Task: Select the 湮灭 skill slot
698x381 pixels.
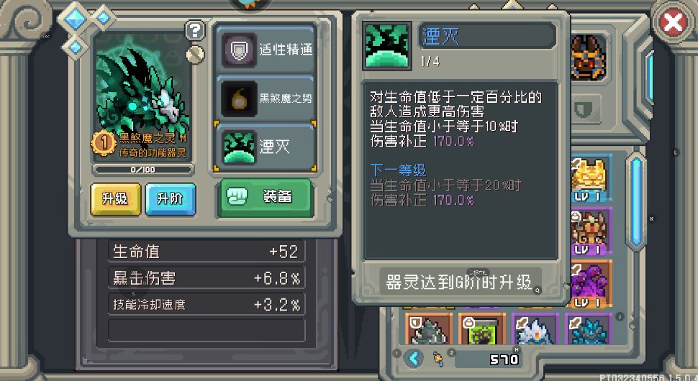Action: coord(266,146)
